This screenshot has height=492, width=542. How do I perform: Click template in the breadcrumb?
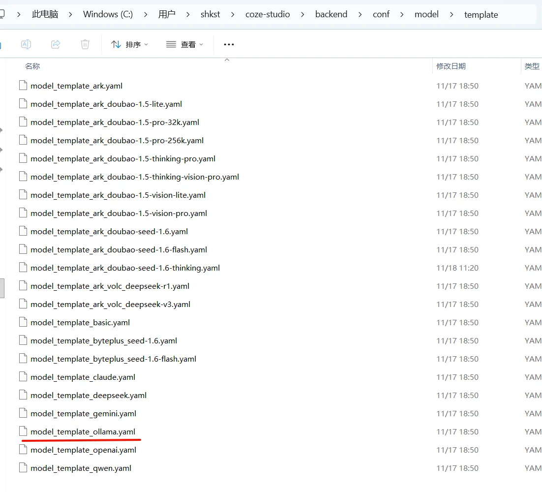[481, 15]
